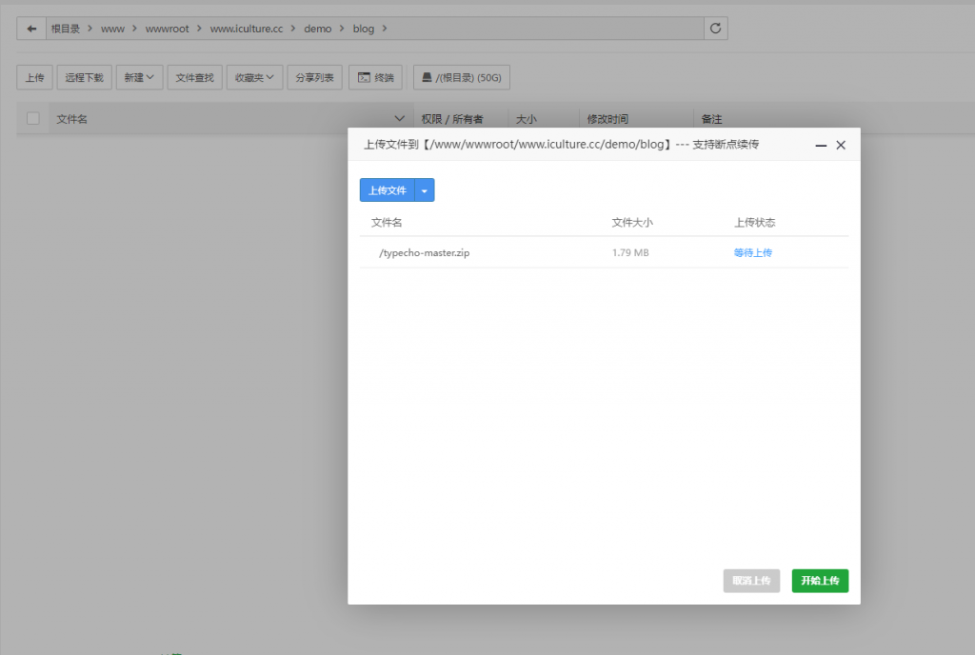Open the 分享列表 share list

click(314, 78)
